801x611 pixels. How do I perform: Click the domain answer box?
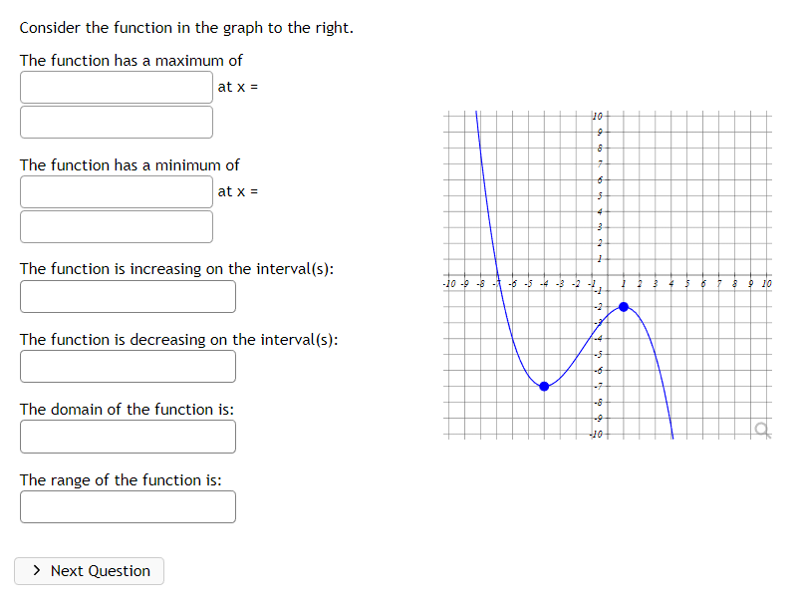[x=128, y=437]
